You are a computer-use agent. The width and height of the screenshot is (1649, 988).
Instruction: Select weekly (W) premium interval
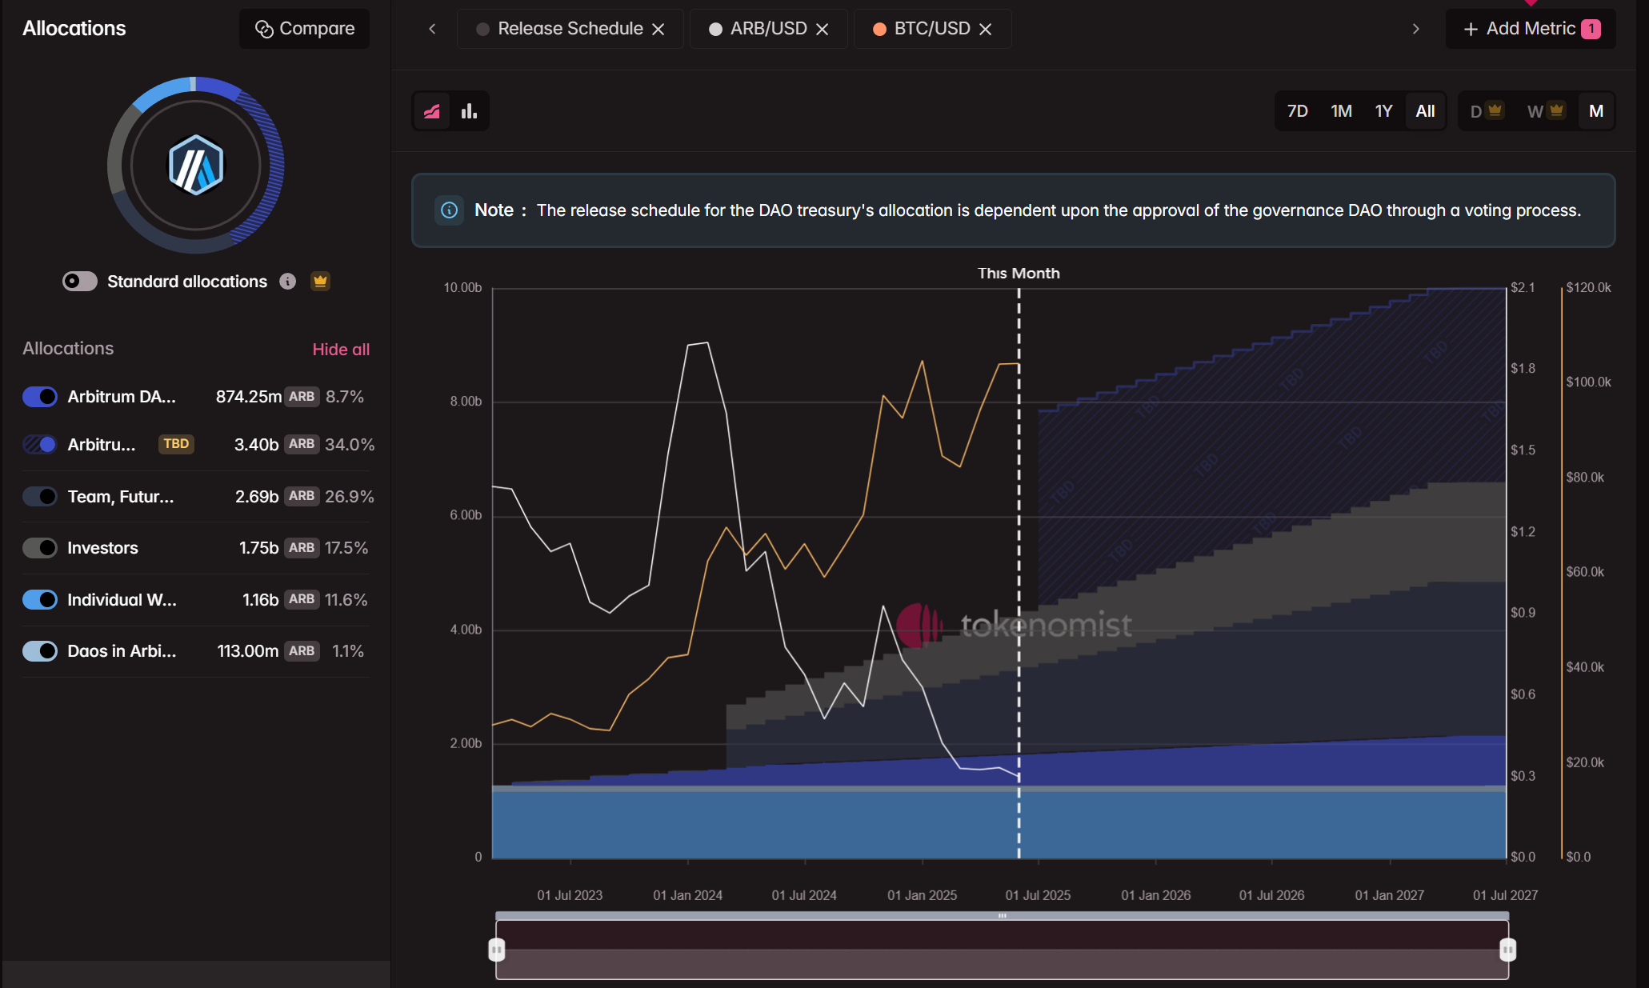tap(1545, 111)
